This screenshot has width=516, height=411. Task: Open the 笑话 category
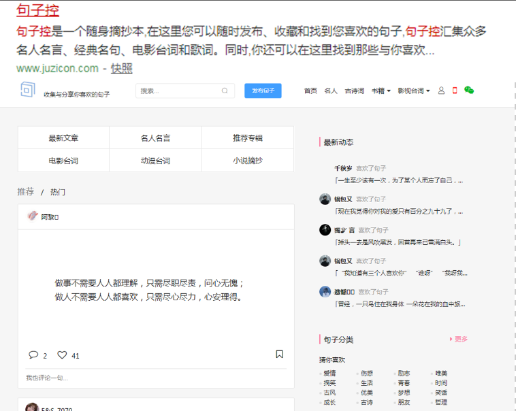[x=441, y=393]
